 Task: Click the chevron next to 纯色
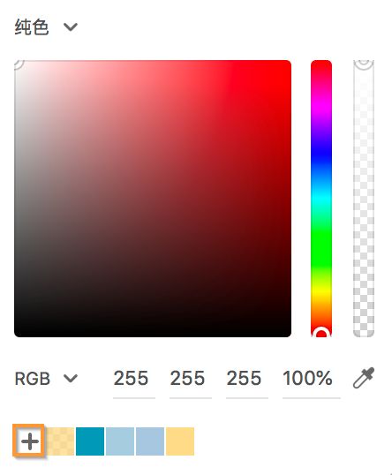pyautogui.click(x=71, y=27)
